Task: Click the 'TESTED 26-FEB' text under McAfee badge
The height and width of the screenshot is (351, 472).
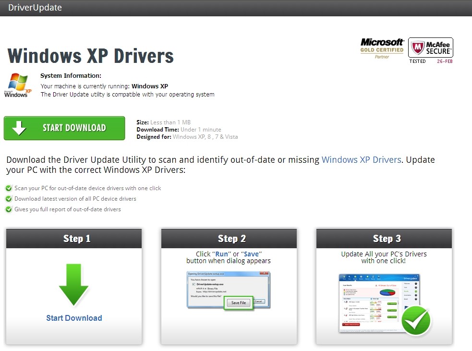Action: [x=431, y=61]
